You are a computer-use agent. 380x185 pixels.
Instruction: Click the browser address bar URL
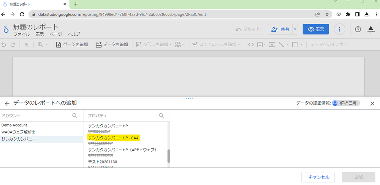122,14
